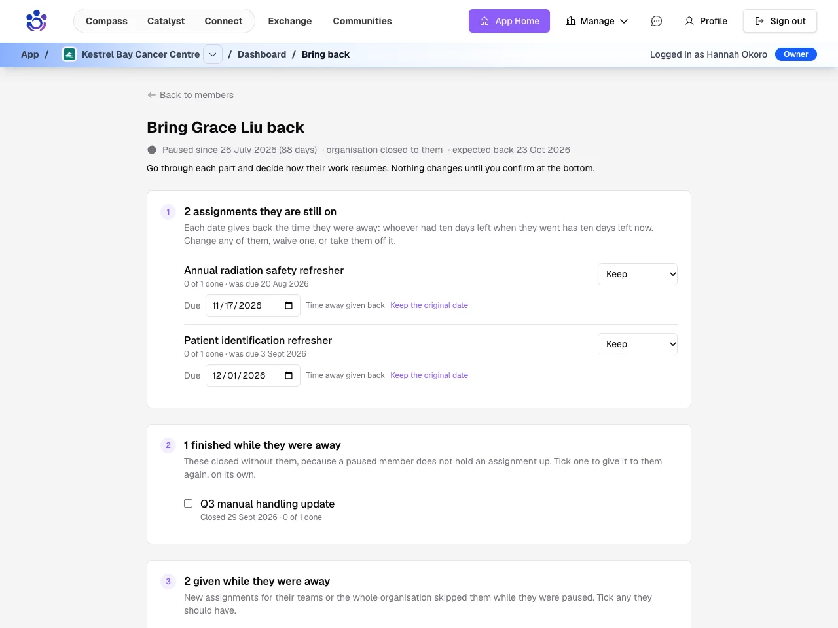Click the Kestrel Bay Cancer Centre logo

tap(69, 54)
